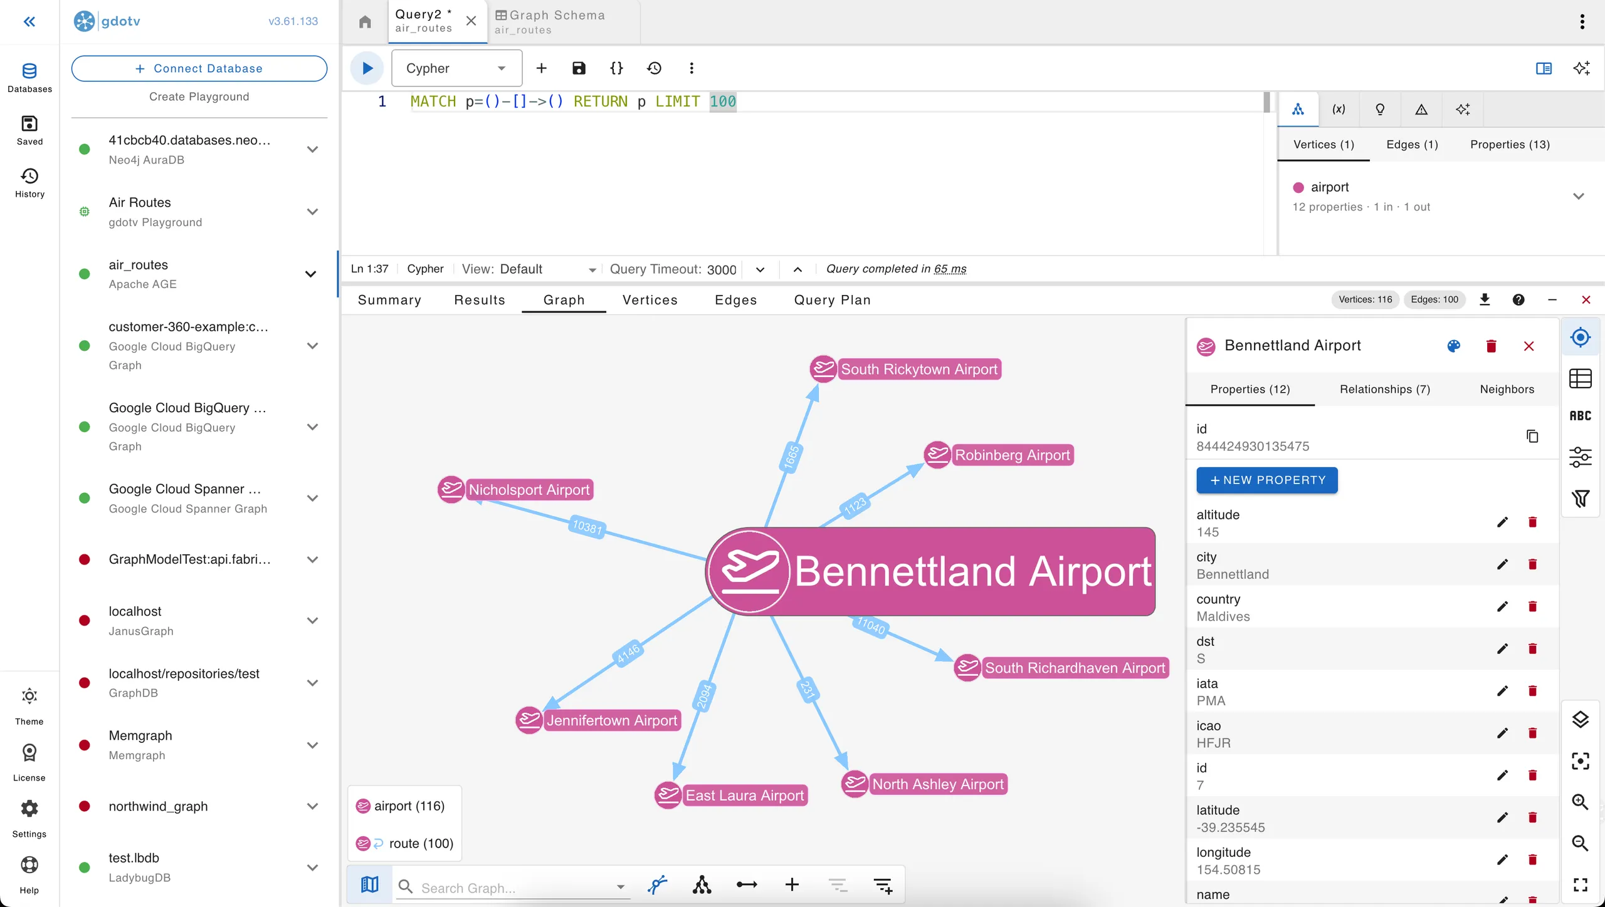This screenshot has height=907, width=1605.
Task: Toggle the map view icon
Action: [370, 885]
